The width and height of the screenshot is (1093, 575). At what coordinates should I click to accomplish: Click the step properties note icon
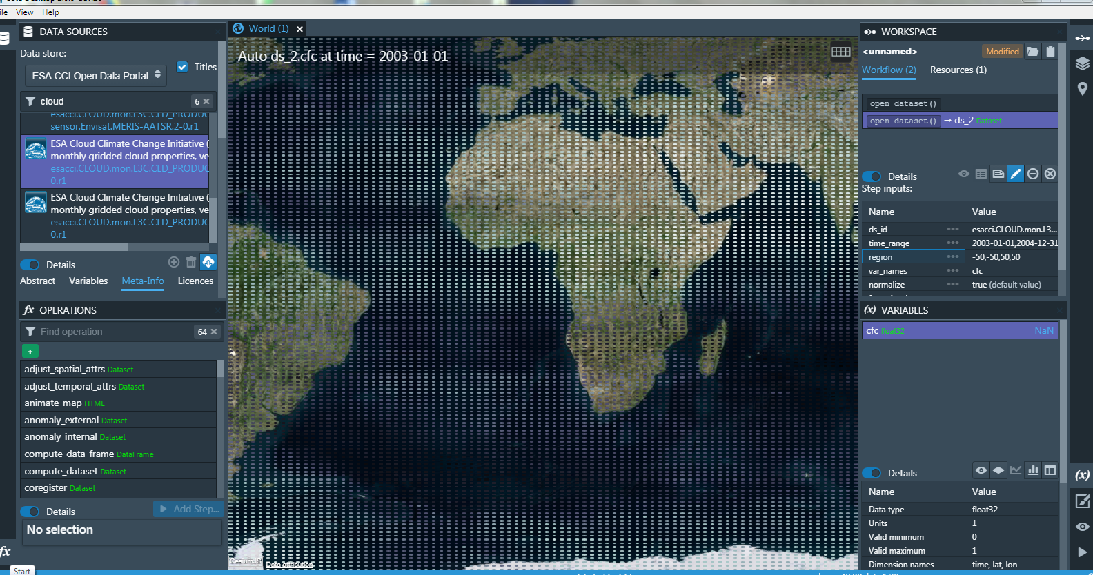(x=998, y=174)
